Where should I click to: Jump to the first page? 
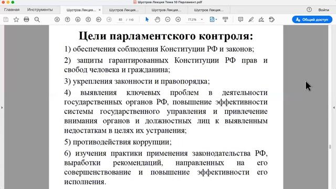57,19
